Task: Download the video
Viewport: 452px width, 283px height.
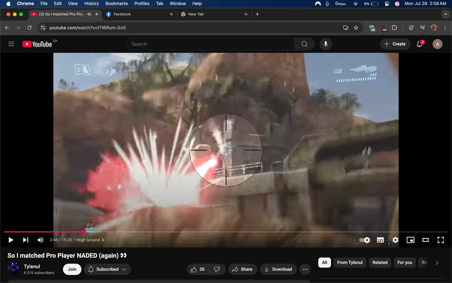Action: (x=278, y=269)
